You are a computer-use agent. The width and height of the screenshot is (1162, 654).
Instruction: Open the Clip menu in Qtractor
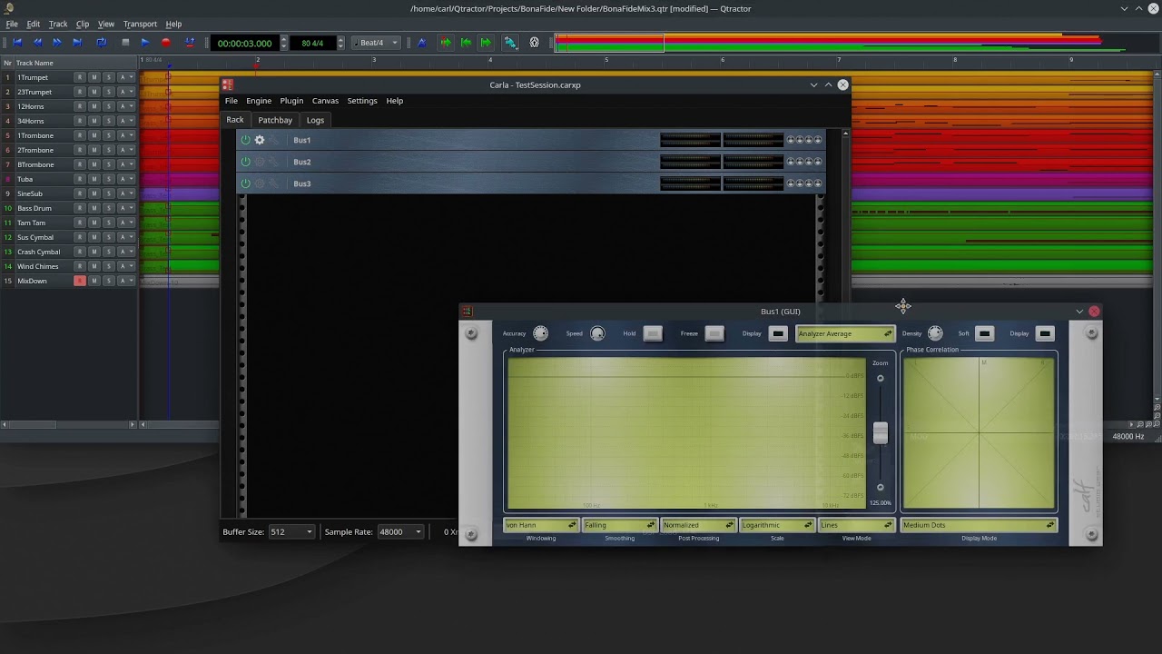coord(83,24)
